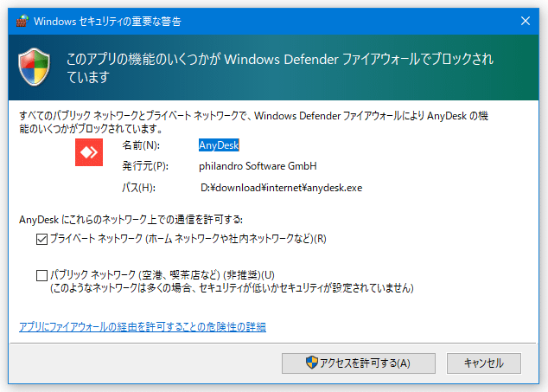Viewport: 548px width, 392px height.
Task: Click the 名前(N): label
Action: 141,145
